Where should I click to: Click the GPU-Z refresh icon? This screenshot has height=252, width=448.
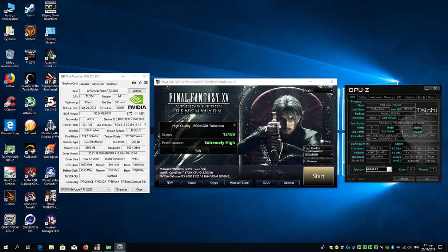[140, 83]
